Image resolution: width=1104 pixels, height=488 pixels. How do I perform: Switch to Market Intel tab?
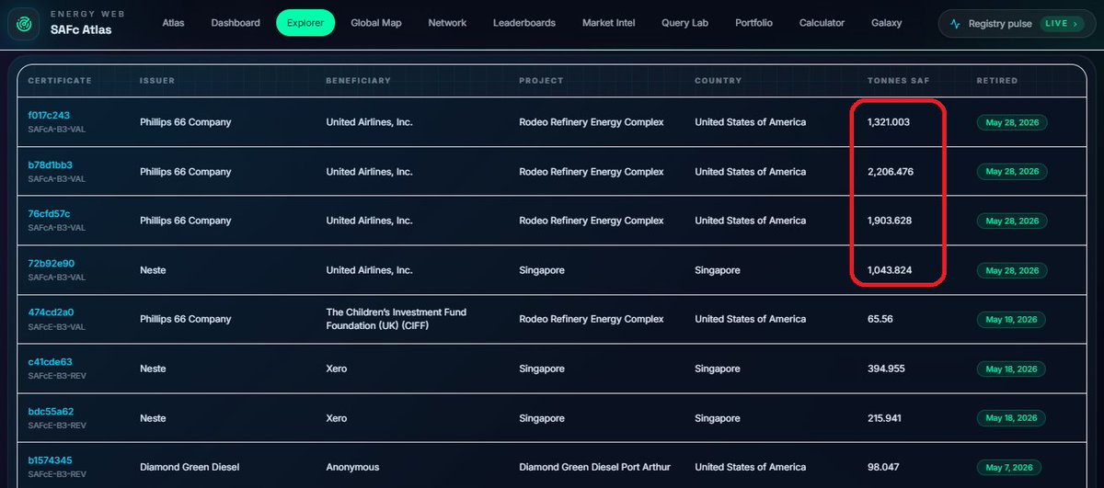pyautogui.click(x=608, y=23)
